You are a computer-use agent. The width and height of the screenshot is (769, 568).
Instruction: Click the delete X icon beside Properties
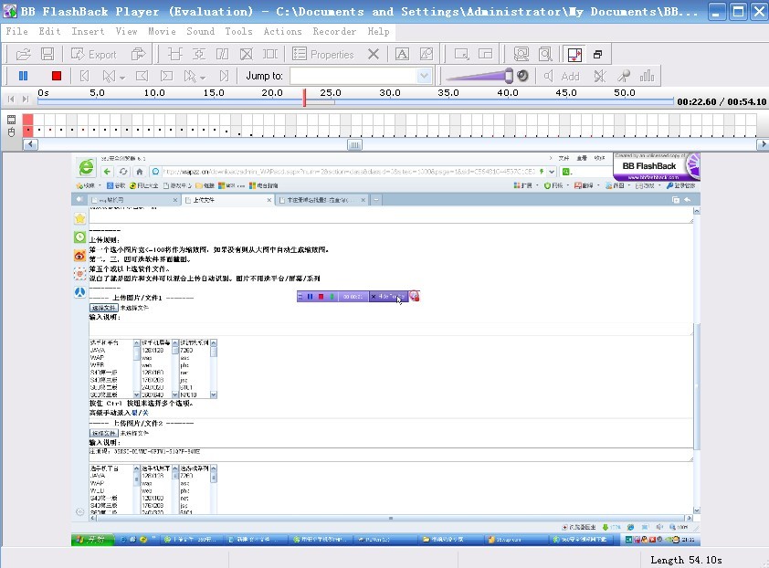[373, 54]
